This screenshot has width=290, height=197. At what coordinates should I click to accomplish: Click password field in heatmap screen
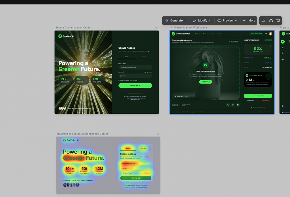pos(136,168)
